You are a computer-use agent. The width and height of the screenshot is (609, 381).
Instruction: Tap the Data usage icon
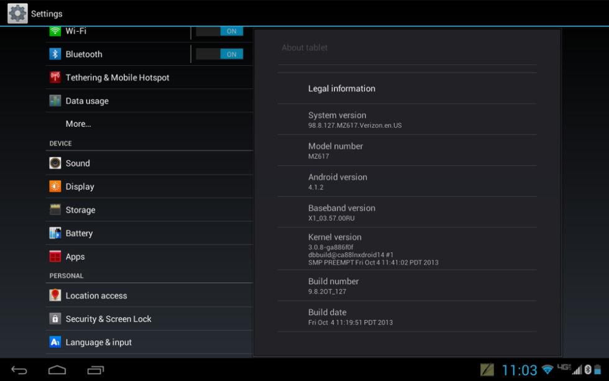click(55, 101)
